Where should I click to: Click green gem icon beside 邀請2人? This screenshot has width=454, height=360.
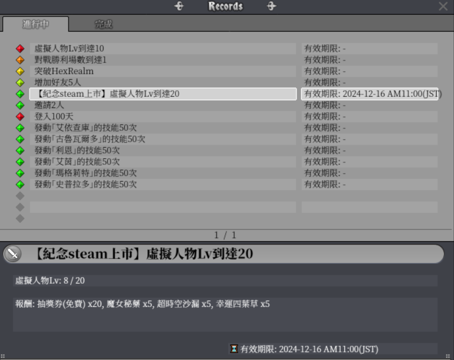(20, 105)
